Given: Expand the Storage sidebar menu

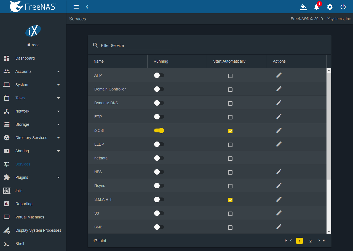Looking at the screenshot, I should 33,124.
